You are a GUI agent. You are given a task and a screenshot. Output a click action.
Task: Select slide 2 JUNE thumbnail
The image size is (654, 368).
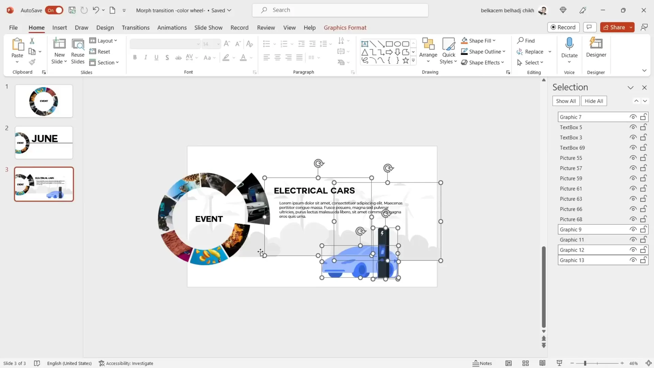[x=44, y=142]
